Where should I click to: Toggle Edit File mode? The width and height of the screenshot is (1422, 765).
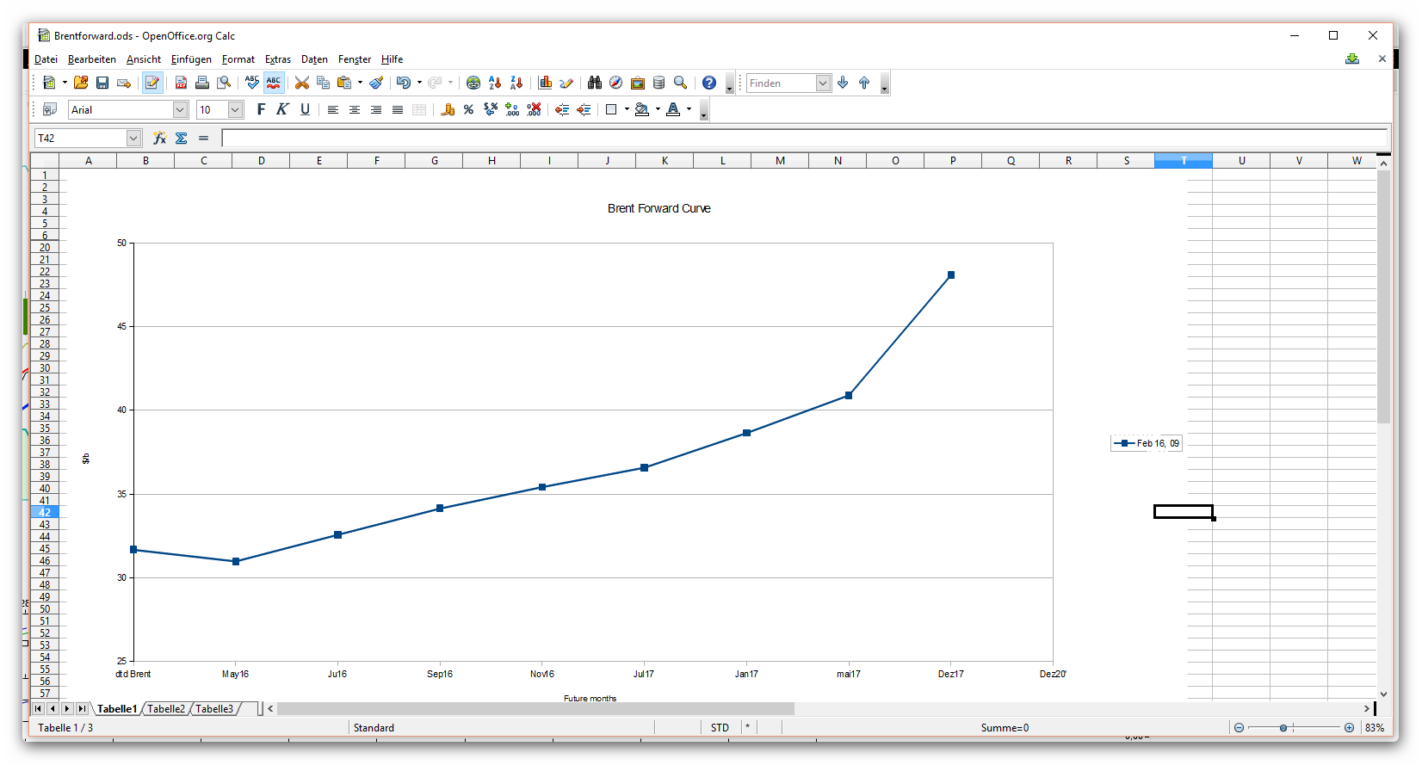(x=152, y=83)
